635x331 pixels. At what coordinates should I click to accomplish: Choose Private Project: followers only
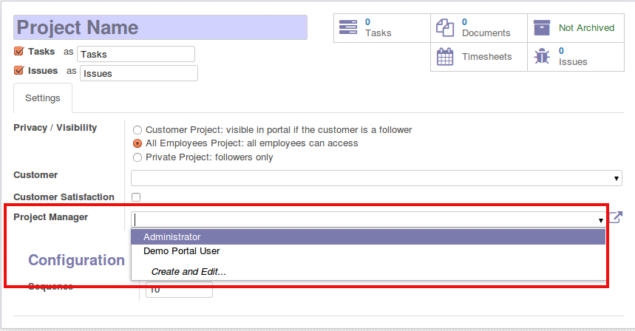[x=137, y=157]
